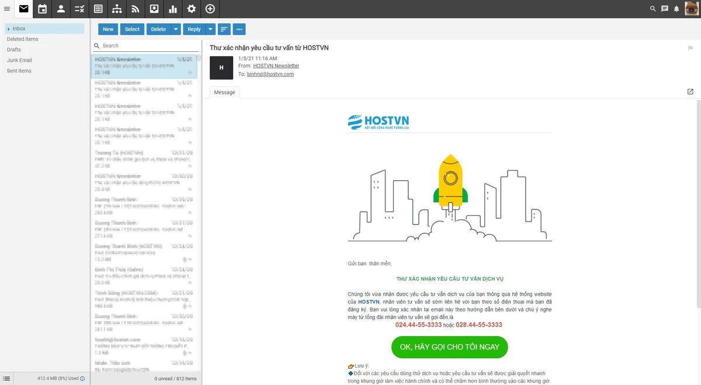Image resolution: width=701 pixels, height=385 pixels.
Task: View disk usage info icon
Action: pos(82,379)
